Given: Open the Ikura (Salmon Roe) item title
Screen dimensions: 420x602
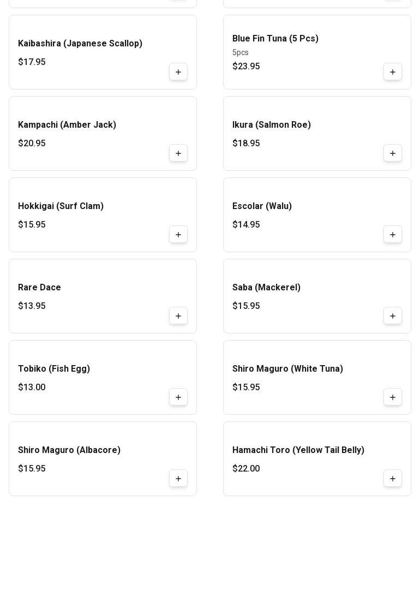Looking at the screenshot, I should (272, 125).
